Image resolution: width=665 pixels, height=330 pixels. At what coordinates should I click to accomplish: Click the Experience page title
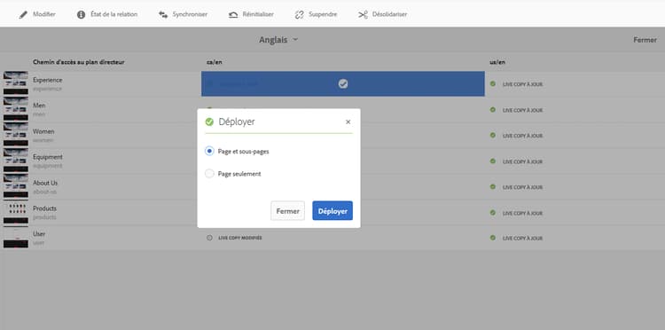coord(48,80)
